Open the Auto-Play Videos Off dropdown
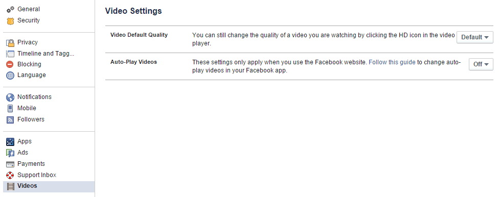 pos(481,64)
